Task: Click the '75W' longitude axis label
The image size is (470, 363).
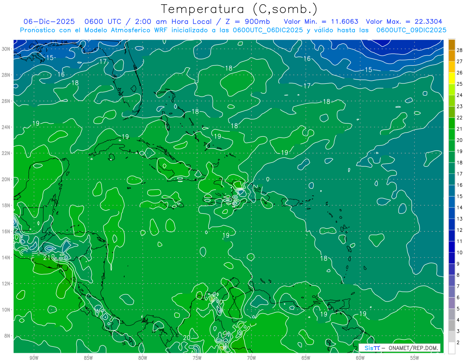Action: [x=197, y=358]
